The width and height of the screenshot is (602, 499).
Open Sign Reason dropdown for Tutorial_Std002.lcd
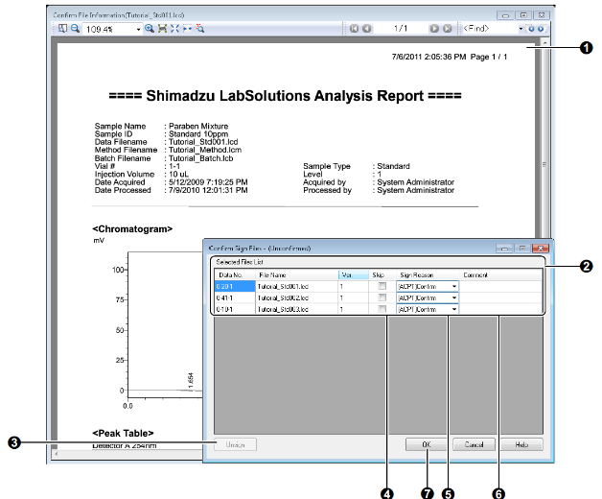pos(454,297)
